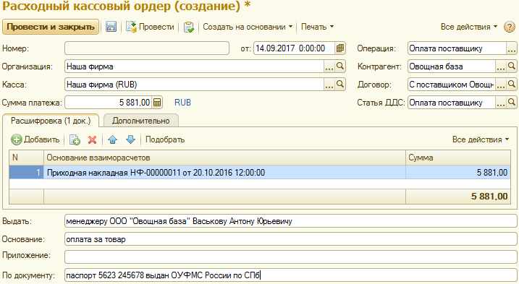
Task: Click the report icon with green checkmark
Action: pyautogui.click(x=189, y=27)
